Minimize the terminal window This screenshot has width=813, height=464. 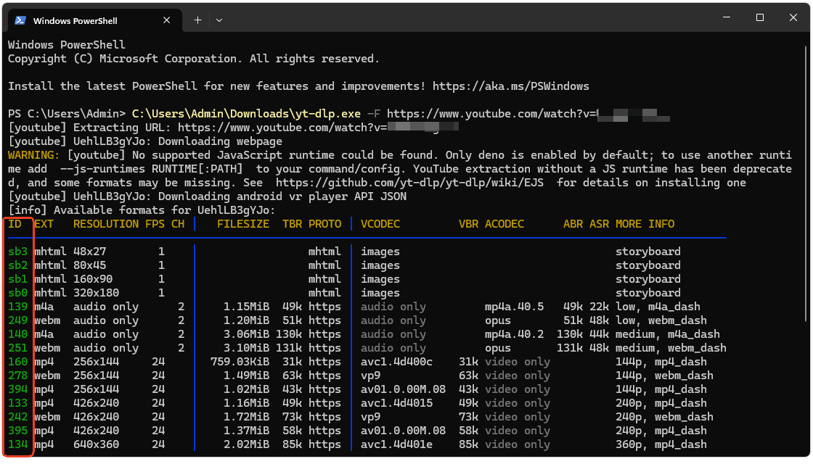[725, 17]
